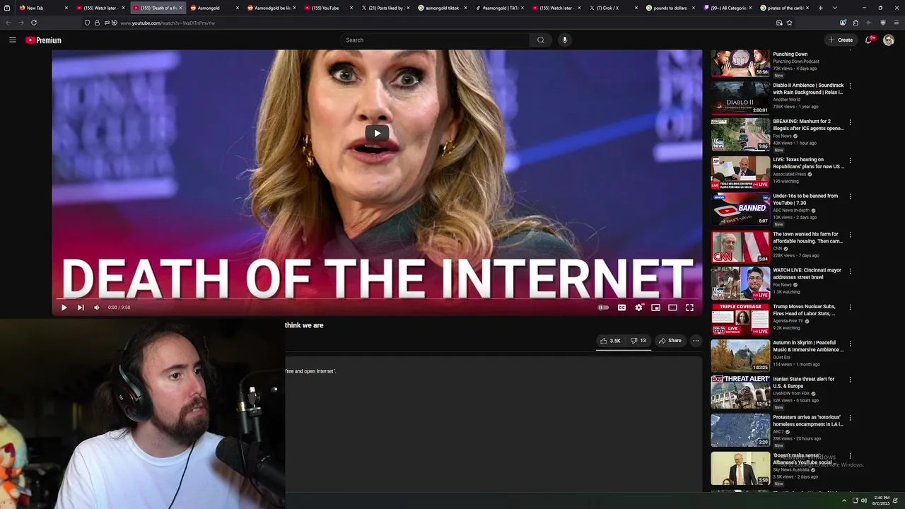Open YouTube notifications bell

[869, 40]
